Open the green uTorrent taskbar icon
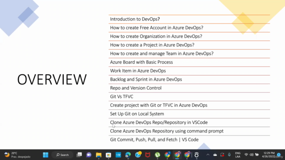Viewport: 285px width, 160px height. (157, 155)
